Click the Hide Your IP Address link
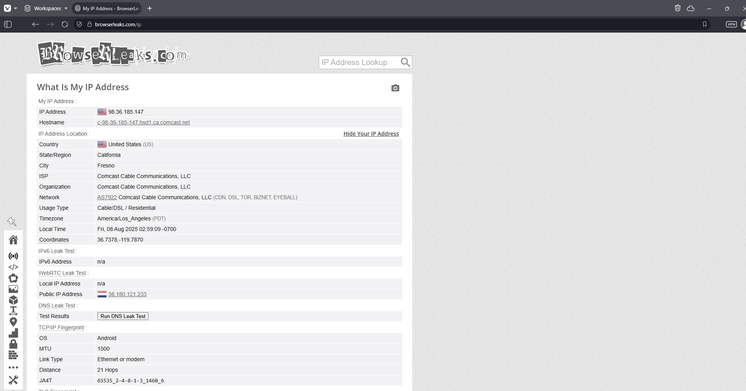 (371, 134)
